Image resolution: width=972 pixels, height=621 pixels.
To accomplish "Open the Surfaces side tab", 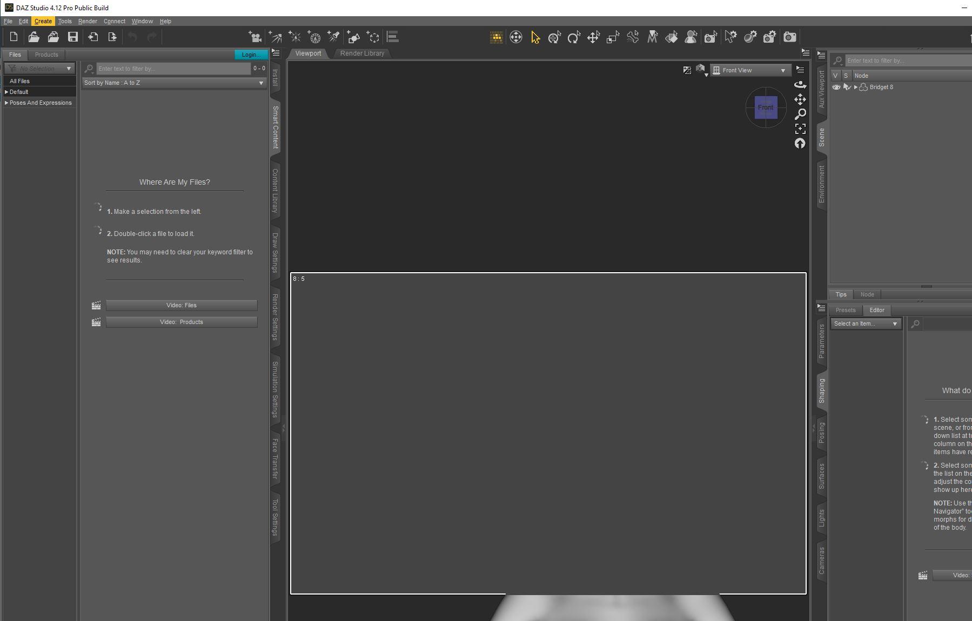I will [x=822, y=476].
